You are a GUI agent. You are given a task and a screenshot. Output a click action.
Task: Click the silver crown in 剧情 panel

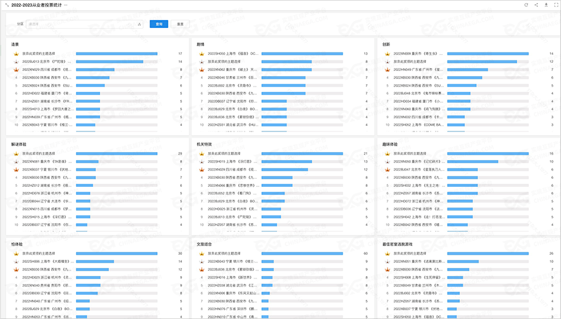[x=200, y=62]
